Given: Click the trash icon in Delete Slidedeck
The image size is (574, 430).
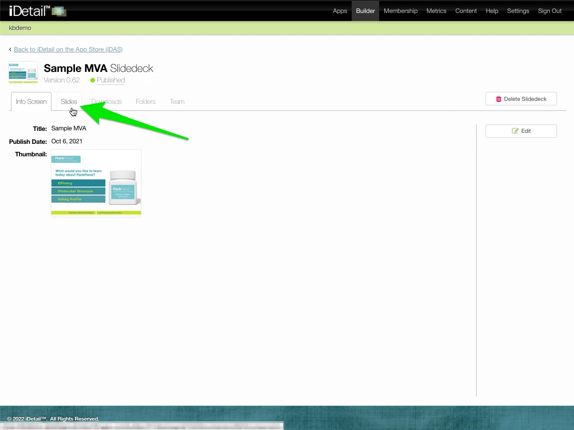Looking at the screenshot, I should 498,99.
